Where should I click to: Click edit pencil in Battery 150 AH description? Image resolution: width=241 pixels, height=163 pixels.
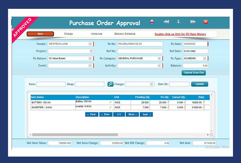pyautogui.click(x=110, y=102)
